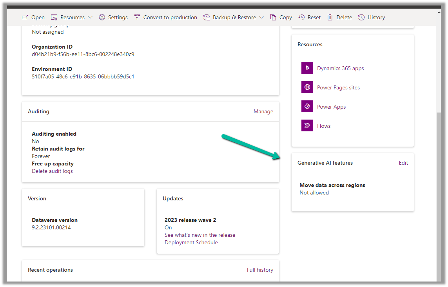Click the Settings gear icon in toolbar

pyautogui.click(x=102, y=17)
